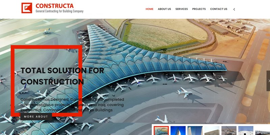Click the CONSTRUCTA company name text
This screenshot has width=270, height=135.
(x=55, y=6)
